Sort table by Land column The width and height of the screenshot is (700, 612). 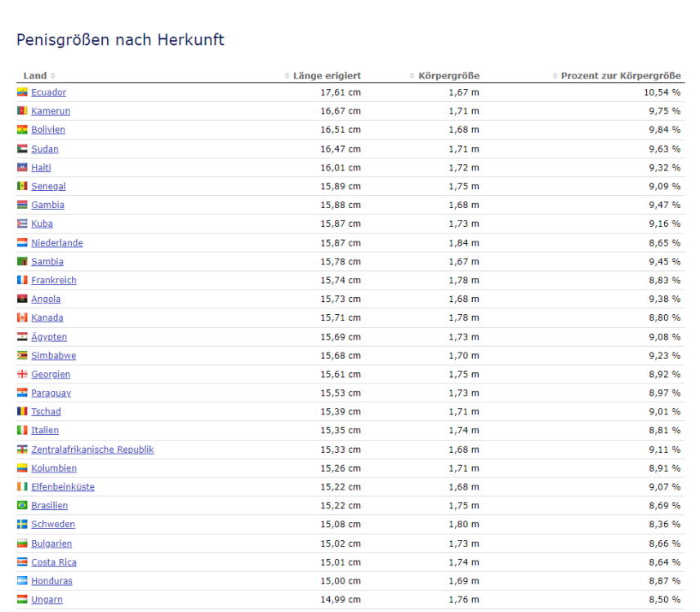pyautogui.click(x=39, y=76)
